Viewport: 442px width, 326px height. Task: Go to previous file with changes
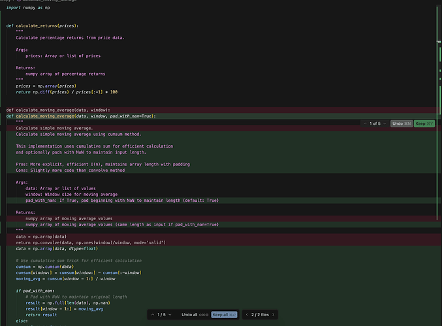click(x=247, y=315)
